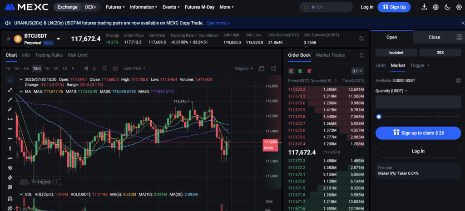Select the 1H timeframe
465x211 pixels.
pos(47,69)
